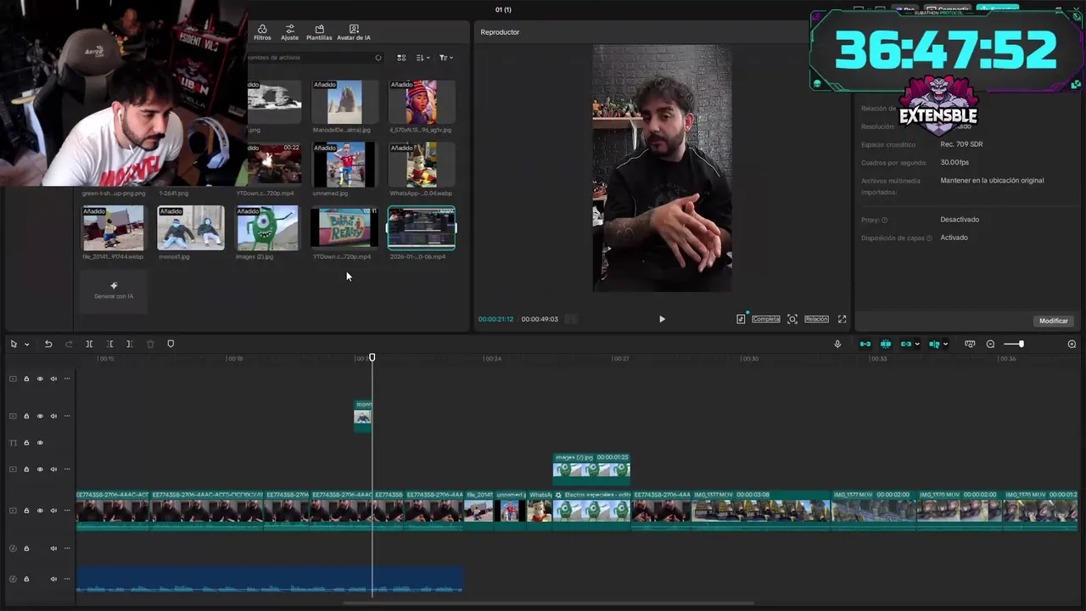
Task: Select the pointer selection tool
Action: tap(14, 344)
